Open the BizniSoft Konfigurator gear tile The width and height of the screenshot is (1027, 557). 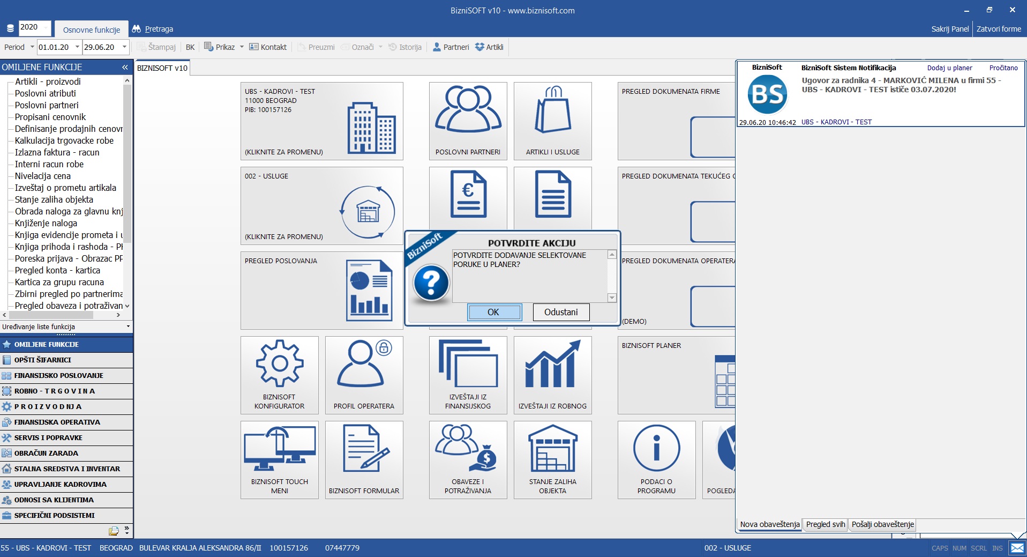tap(279, 375)
